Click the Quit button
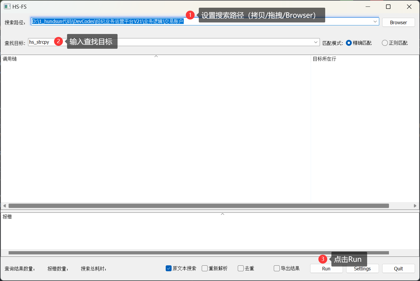The image size is (420, 281). pos(398,269)
